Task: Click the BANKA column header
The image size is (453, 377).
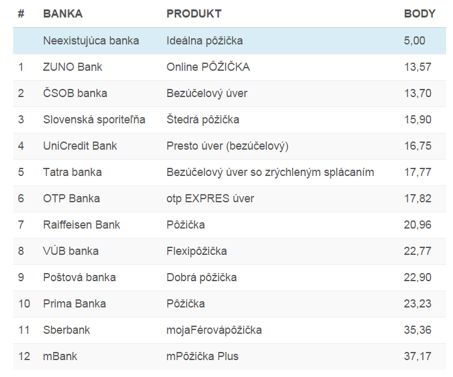Action: pyautogui.click(x=63, y=14)
